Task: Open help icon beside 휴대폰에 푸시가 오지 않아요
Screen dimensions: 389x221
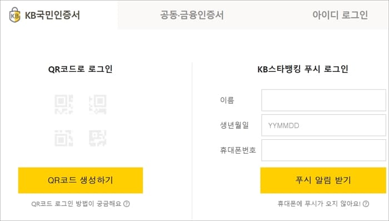Action: [366, 204]
